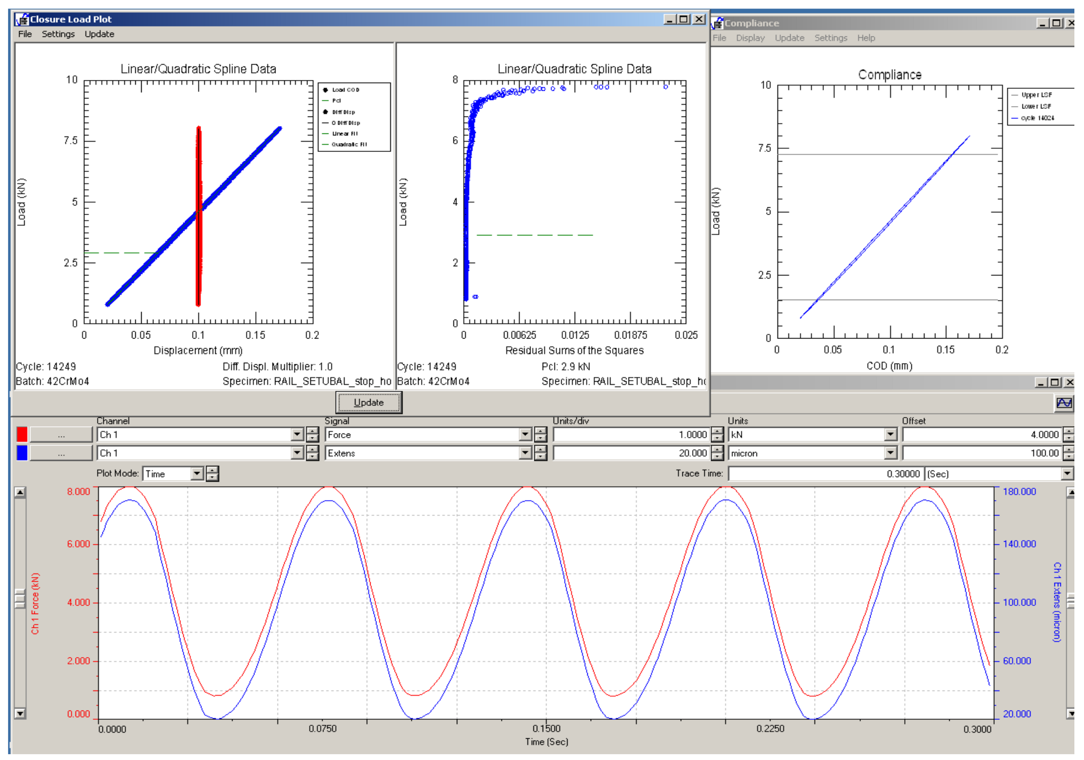Expand the kN units dropdown

(890, 434)
